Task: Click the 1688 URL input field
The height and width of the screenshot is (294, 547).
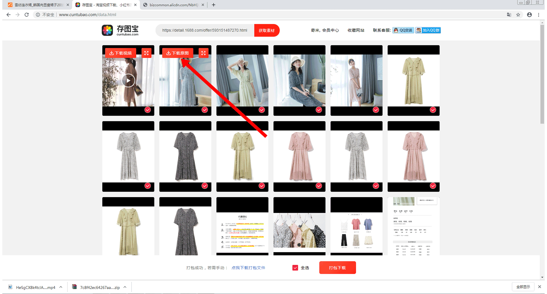Action: [204, 30]
